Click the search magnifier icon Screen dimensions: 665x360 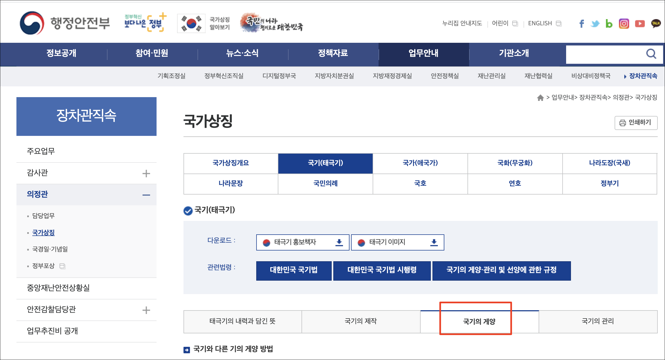pyautogui.click(x=651, y=54)
